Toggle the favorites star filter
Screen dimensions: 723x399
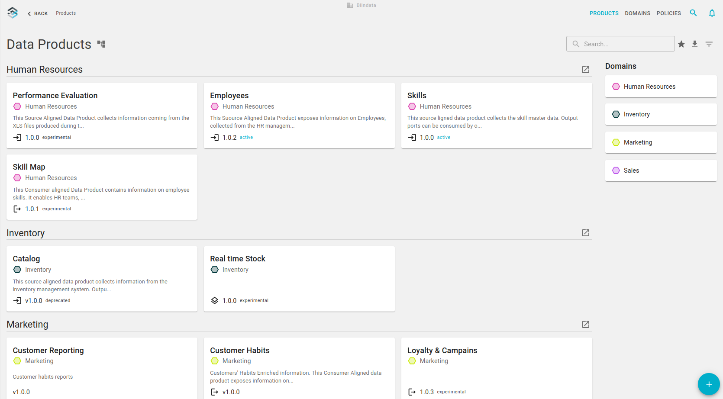tap(681, 44)
